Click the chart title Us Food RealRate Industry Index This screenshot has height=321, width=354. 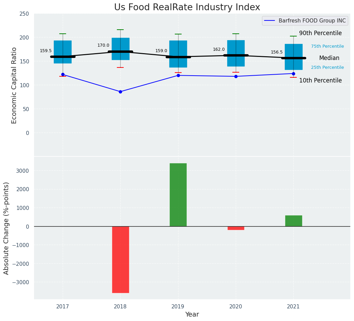point(187,7)
